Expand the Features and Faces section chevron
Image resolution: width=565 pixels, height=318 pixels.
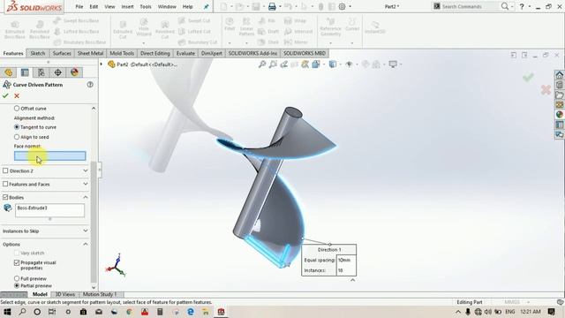tap(86, 184)
